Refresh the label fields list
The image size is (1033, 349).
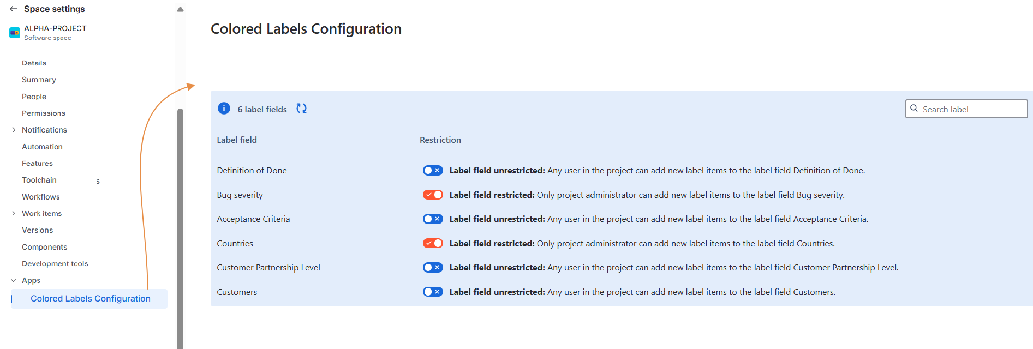301,109
